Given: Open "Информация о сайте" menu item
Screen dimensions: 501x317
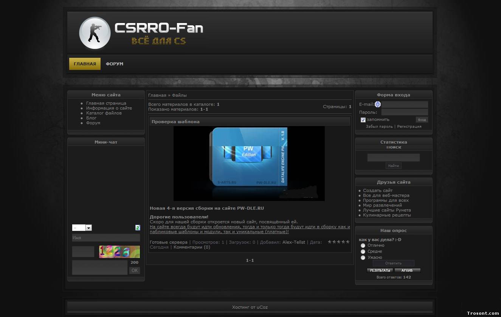Looking at the screenshot, I should [109, 108].
